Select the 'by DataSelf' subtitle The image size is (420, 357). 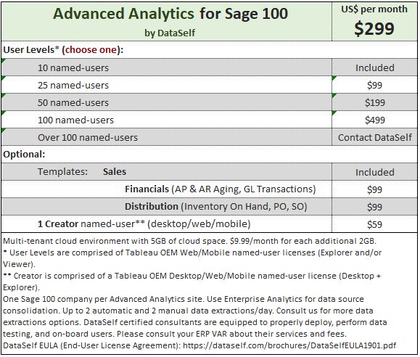[170, 33]
